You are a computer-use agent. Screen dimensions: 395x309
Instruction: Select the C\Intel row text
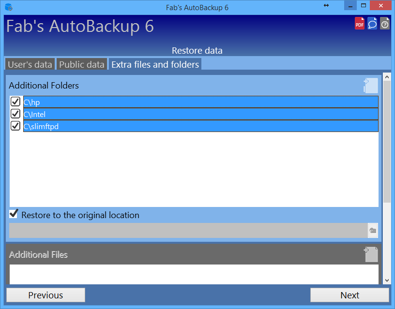pos(34,114)
